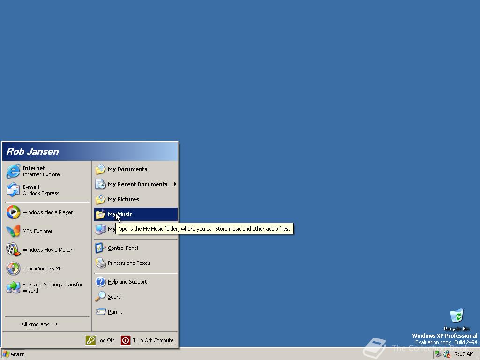Click the My Documents label text

click(127, 169)
